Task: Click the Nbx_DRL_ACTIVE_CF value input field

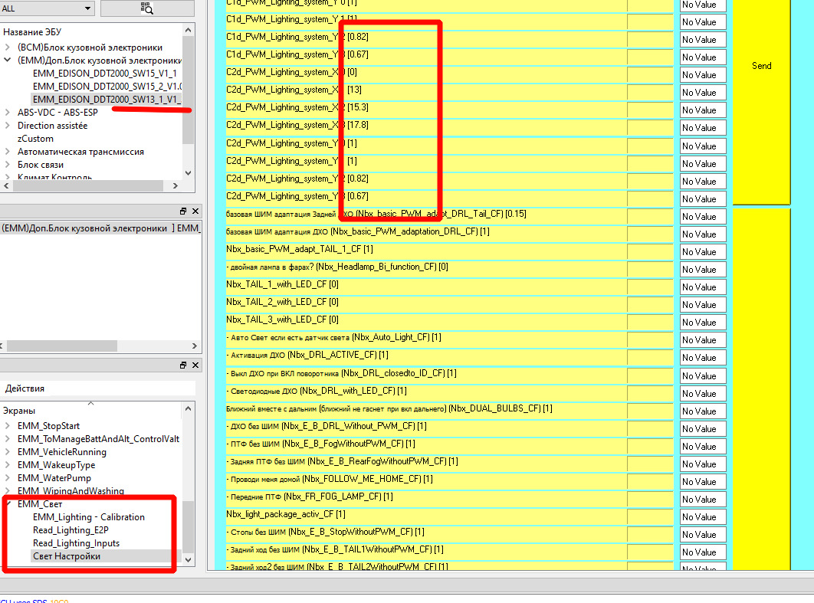Action: coord(649,355)
